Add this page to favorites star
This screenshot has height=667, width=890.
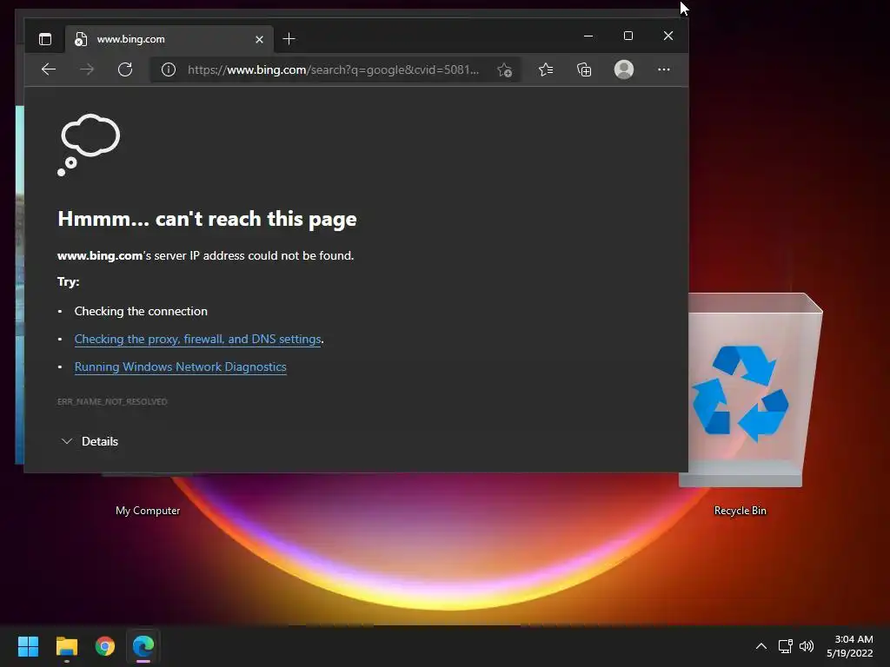504,69
